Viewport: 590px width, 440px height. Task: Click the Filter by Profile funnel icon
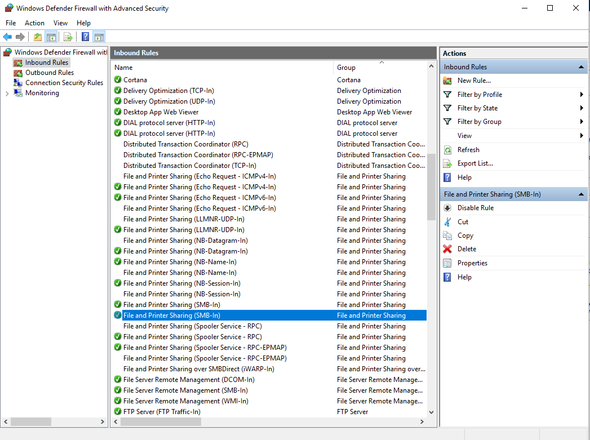[447, 95]
